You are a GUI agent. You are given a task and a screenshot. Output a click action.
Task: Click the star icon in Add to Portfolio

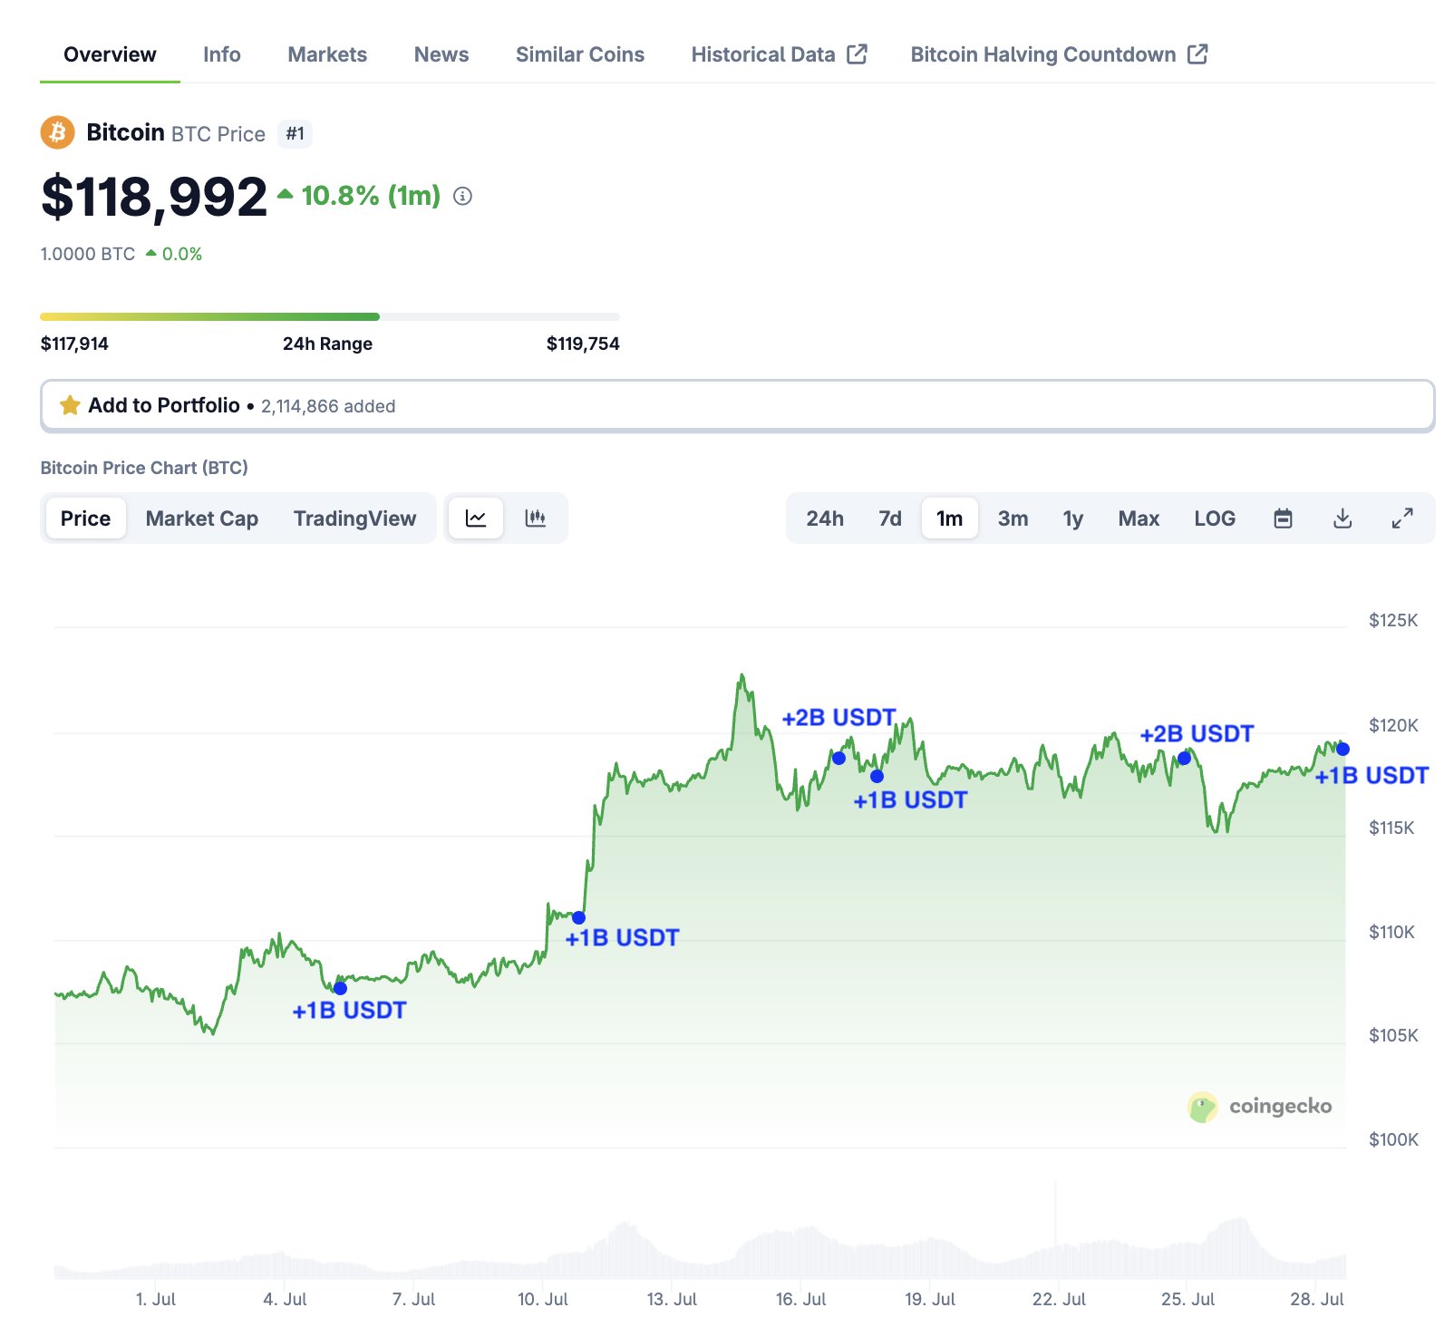(70, 405)
